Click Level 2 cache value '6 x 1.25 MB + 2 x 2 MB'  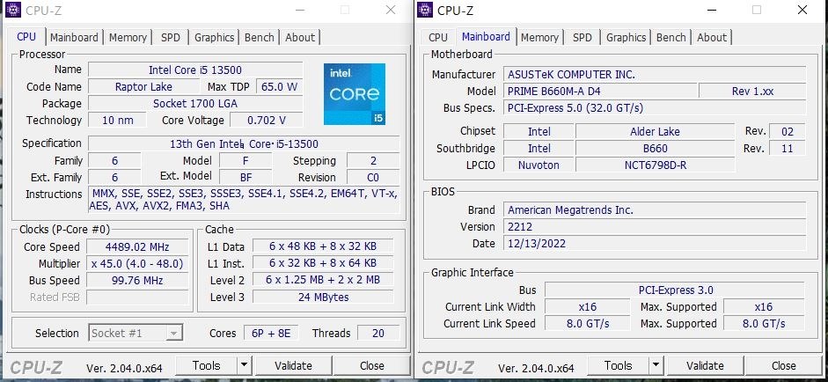(x=323, y=280)
